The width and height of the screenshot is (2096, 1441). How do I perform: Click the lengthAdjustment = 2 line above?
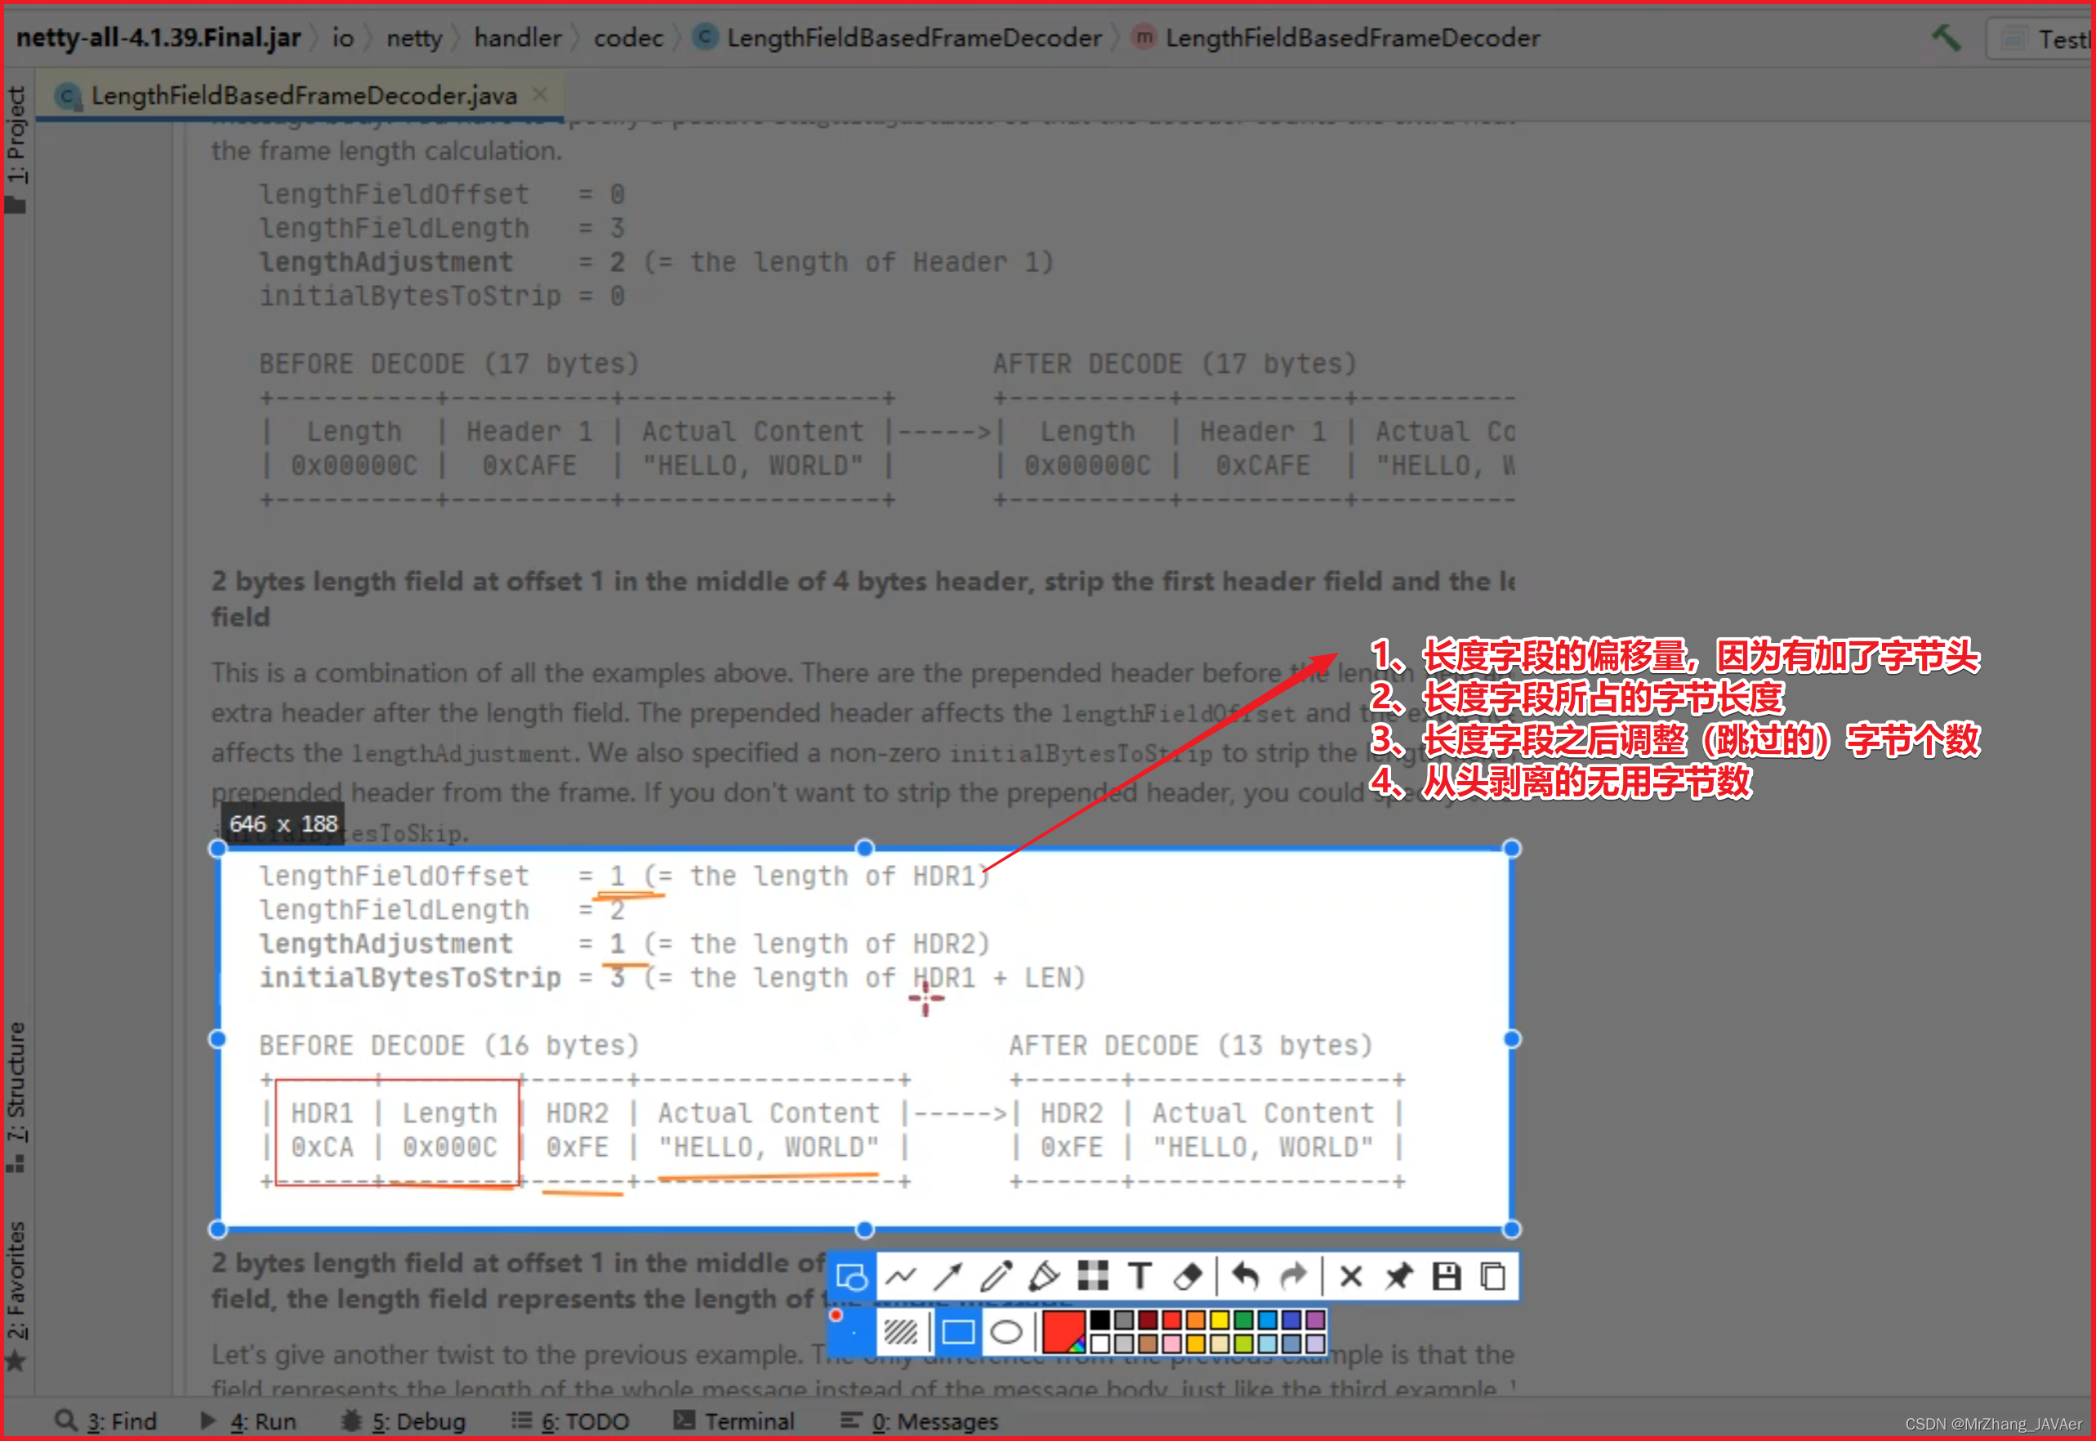(656, 262)
